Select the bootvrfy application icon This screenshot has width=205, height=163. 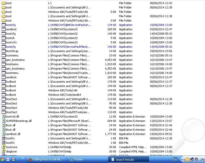4,42
